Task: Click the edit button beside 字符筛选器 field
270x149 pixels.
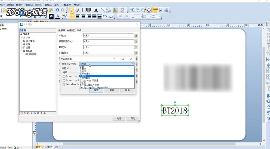Action: click(136, 41)
